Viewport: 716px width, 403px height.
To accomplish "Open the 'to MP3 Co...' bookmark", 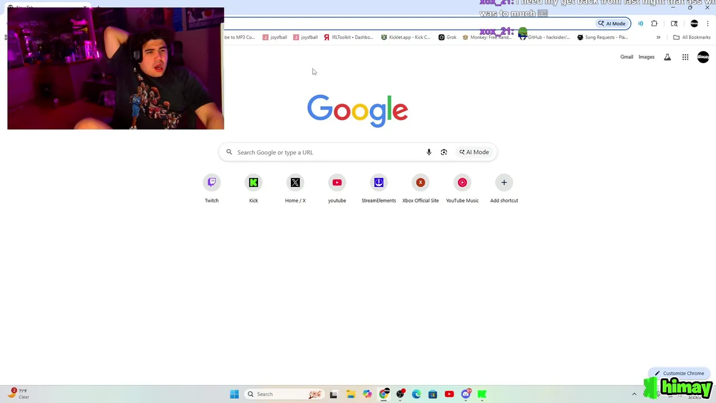I will 240,38.
